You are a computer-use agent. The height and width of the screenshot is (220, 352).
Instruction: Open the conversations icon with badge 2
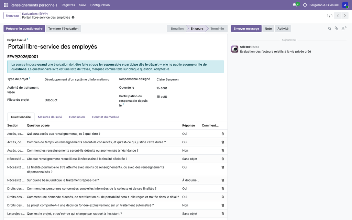(295, 5)
